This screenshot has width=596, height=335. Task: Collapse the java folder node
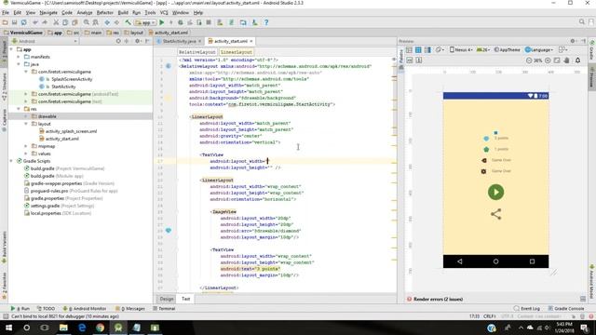tap(19, 64)
